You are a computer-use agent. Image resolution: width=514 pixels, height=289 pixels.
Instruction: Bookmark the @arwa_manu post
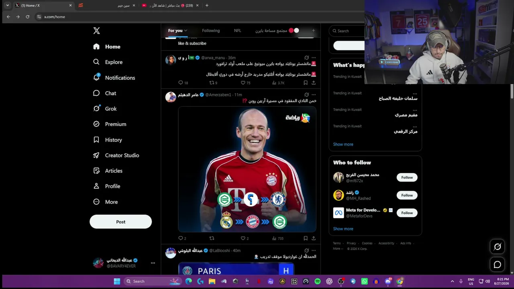(x=306, y=83)
